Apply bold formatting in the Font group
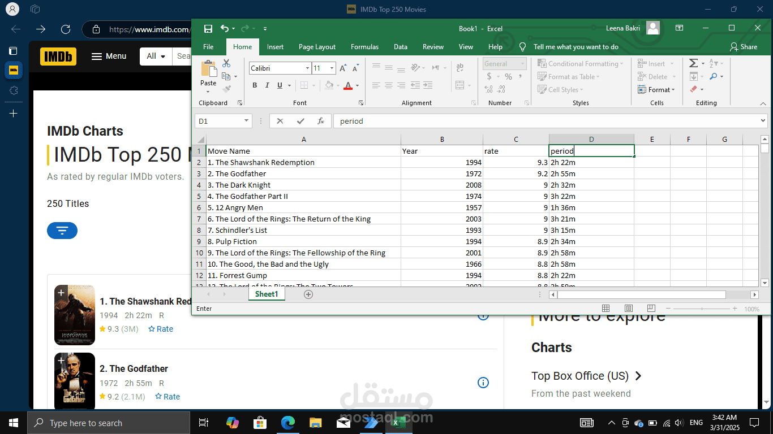This screenshot has height=434, width=773. [255, 85]
